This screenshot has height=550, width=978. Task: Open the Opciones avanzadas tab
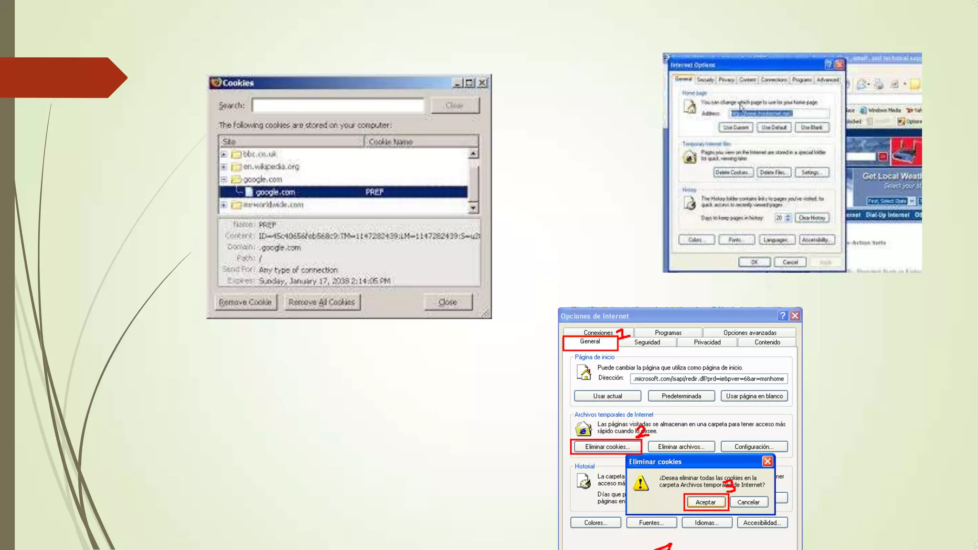(x=749, y=333)
